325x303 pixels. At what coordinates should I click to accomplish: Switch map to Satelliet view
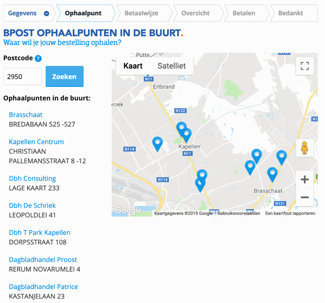[172, 66]
